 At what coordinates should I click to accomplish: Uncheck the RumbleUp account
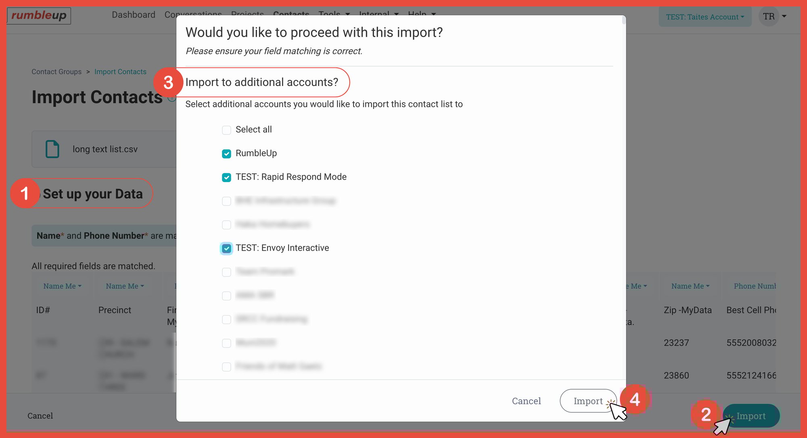pyautogui.click(x=226, y=153)
